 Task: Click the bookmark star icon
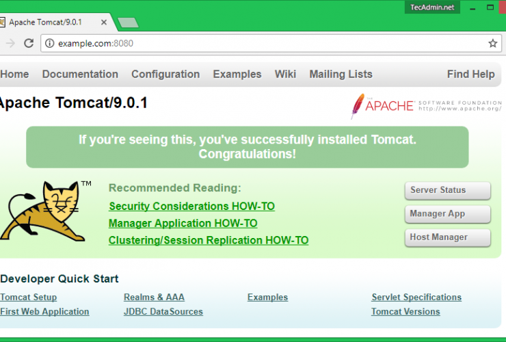click(x=492, y=43)
